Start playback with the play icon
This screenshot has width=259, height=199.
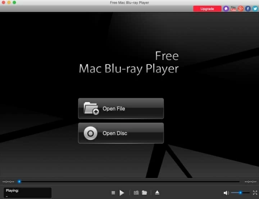tap(122, 193)
